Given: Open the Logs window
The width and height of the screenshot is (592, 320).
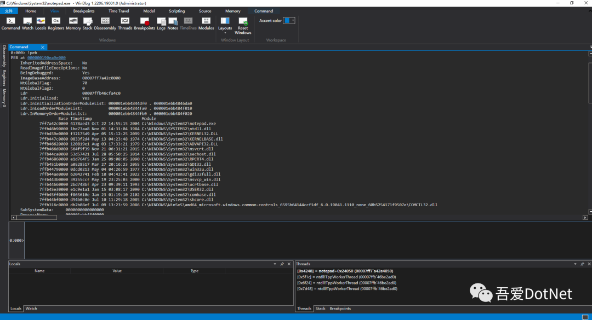Looking at the screenshot, I should (x=161, y=24).
